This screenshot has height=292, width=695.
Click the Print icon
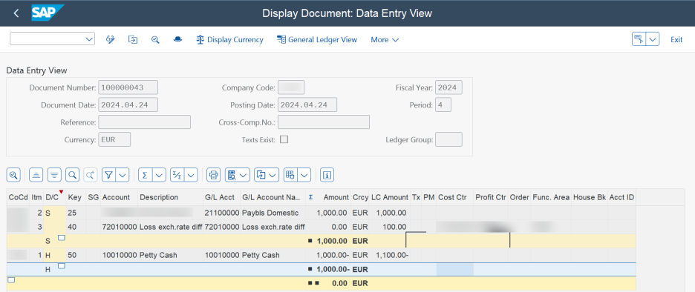pyautogui.click(x=214, y=175)
